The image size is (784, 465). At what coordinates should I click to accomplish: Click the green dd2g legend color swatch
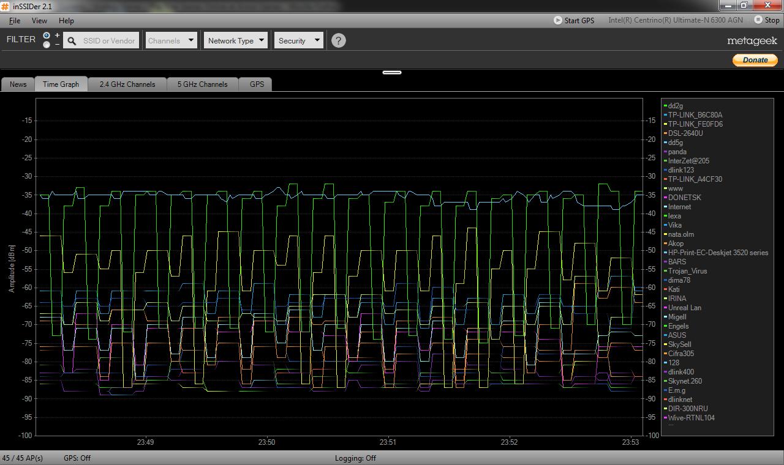click(x=665, y=106)
